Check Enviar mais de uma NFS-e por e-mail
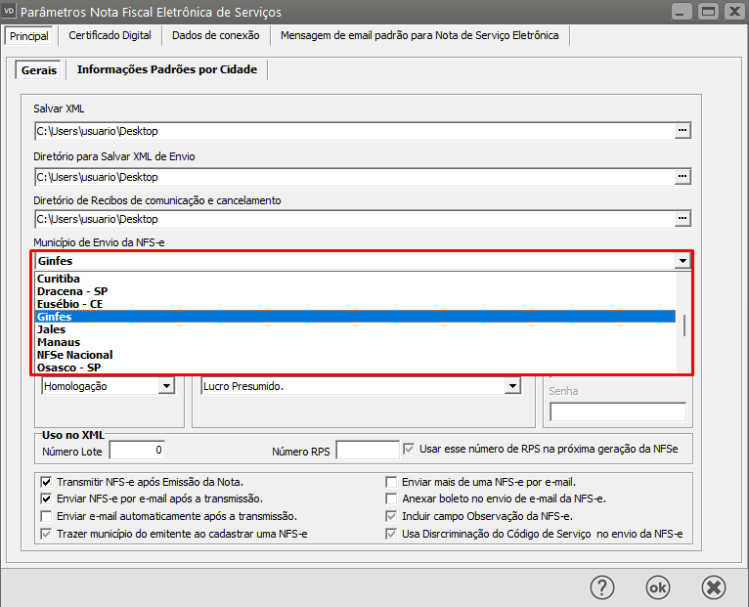Image resolution: width=749 pixels, height=607 pixels. [x=391, y=482]
